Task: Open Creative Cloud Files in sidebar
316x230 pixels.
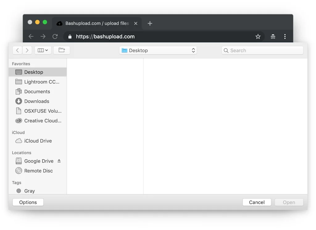Action: pyautogui.click(x=38, y=121)
